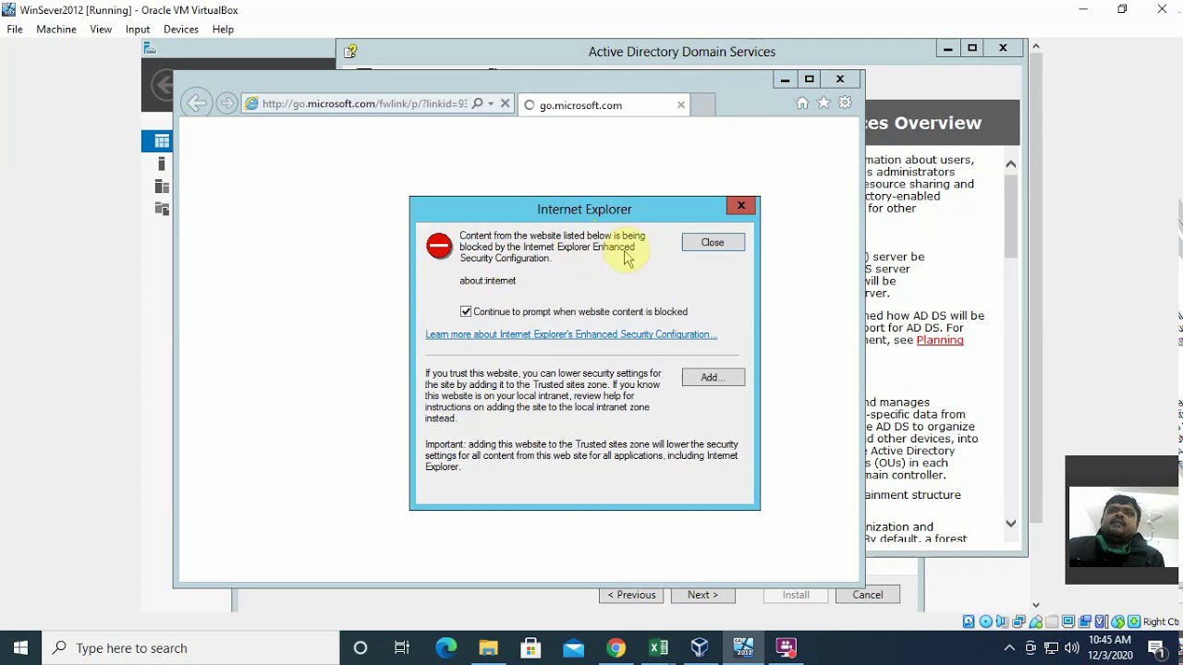Open Microsoft Edge from the taskbar
The width and height of the screenshot is (1183, 665).
click(445, 647)
